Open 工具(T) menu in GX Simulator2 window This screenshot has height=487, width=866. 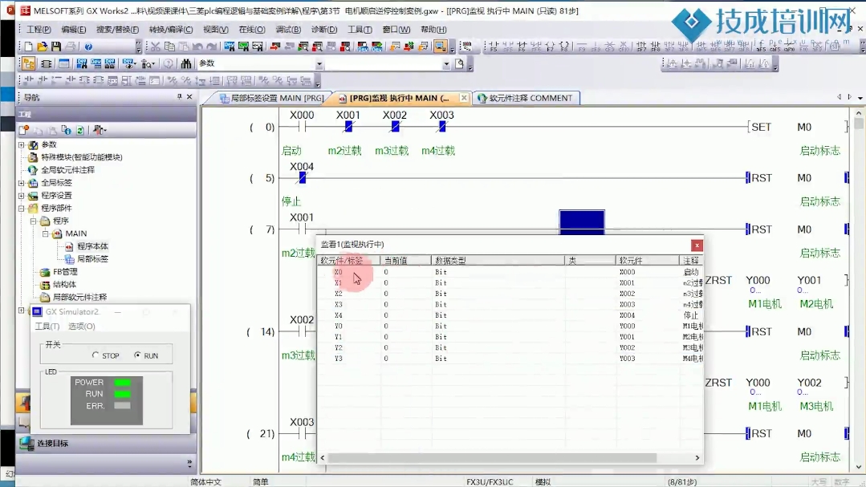coord(47,327)
